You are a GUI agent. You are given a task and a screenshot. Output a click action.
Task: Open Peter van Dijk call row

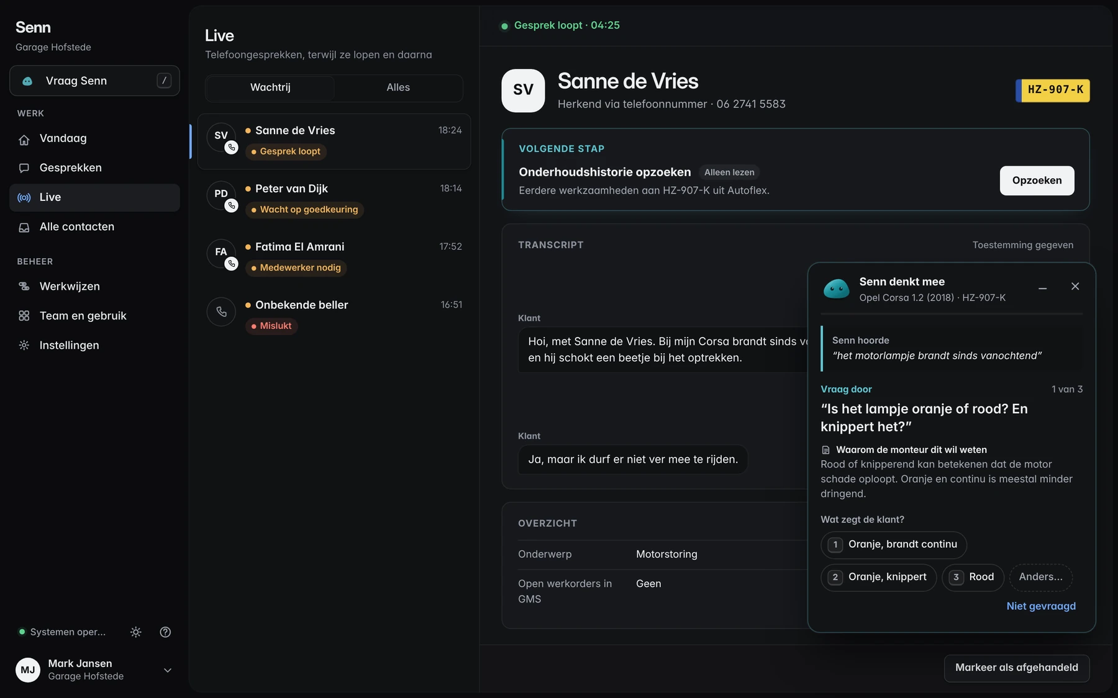334,199
